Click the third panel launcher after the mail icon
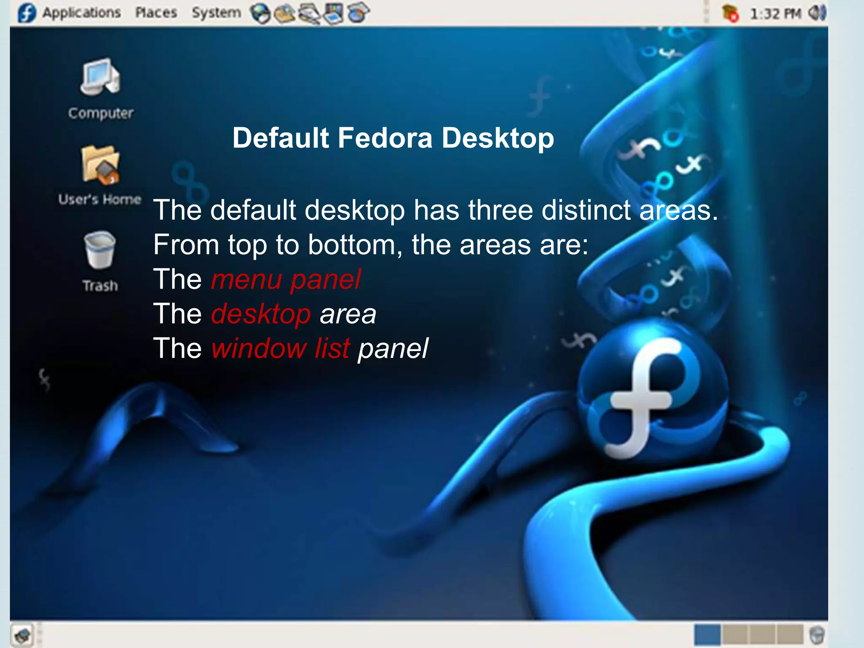The width and height of the screenshot is (864, 648). [x=309, y=13]
